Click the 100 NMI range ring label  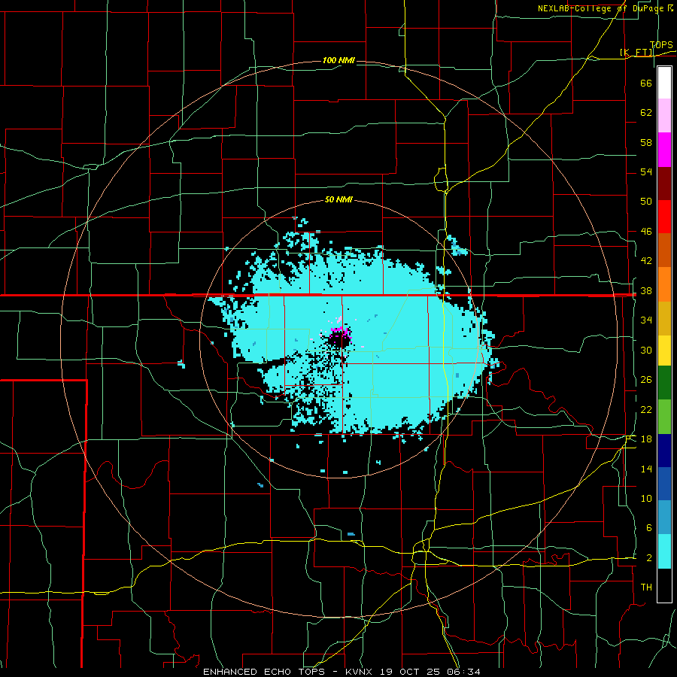point(338,60)
